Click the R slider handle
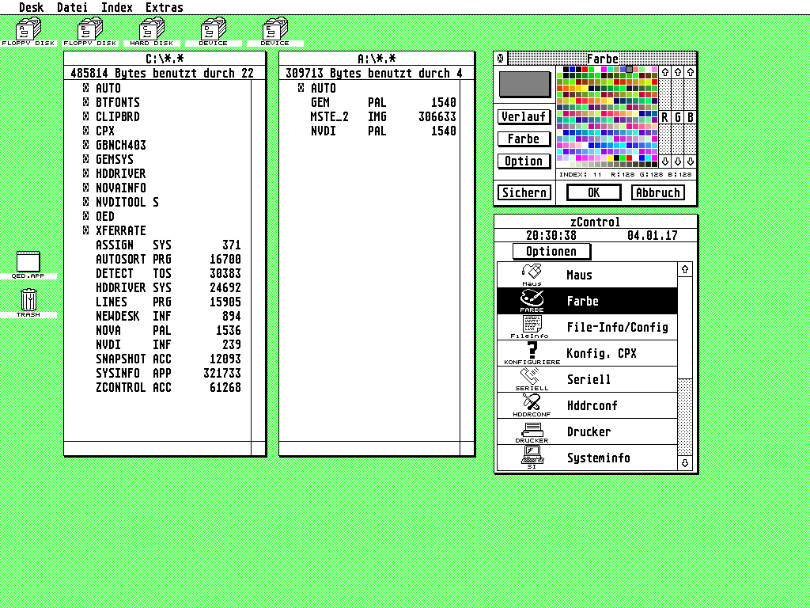 click(665, 117)
